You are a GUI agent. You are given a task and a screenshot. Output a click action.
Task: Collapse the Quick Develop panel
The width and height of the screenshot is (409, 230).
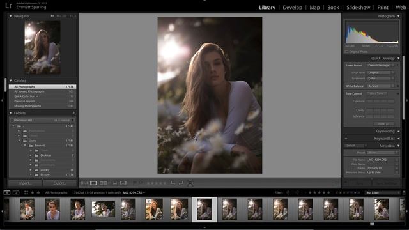[399, 58]
